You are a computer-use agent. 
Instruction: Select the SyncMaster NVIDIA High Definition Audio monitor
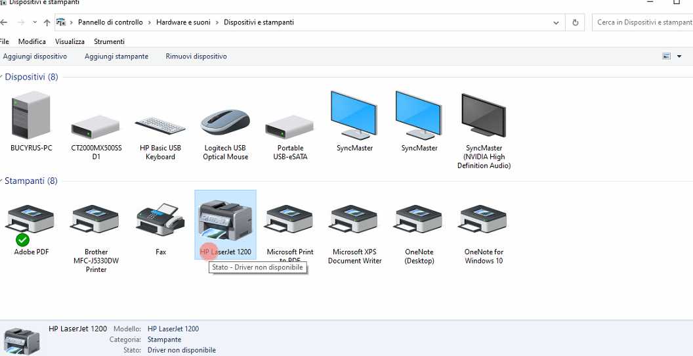(484, 116)
